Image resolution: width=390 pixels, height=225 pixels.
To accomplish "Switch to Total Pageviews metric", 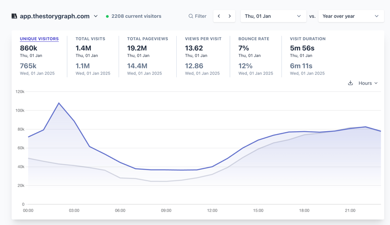I will click(x=147, y=39).
